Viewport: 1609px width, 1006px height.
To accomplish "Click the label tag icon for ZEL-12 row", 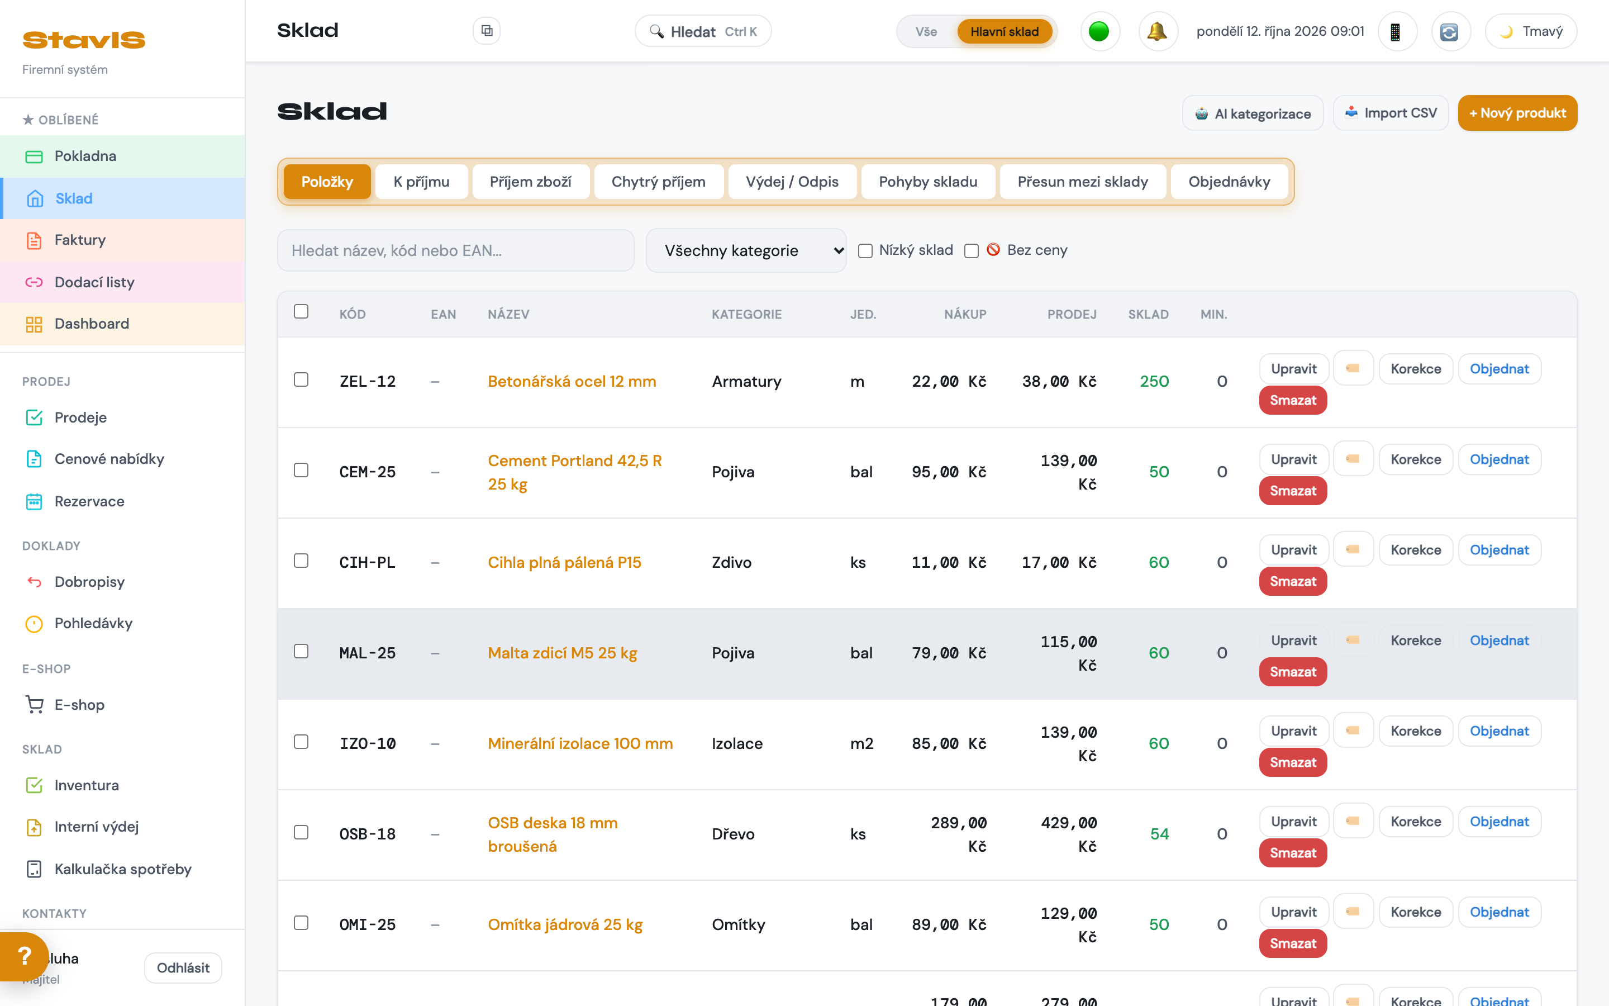I will click(1353, 368).
